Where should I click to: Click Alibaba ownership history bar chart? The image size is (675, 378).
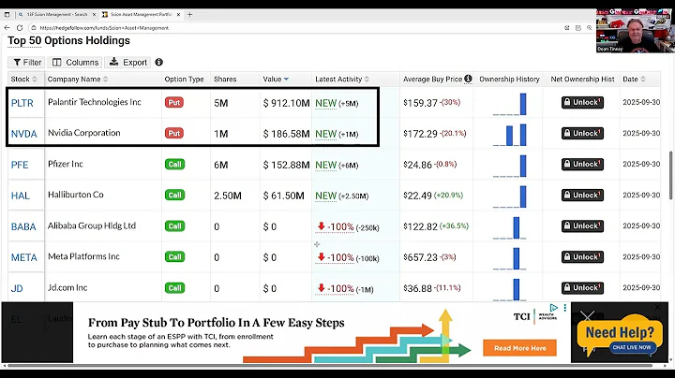[x=510, y=227]
